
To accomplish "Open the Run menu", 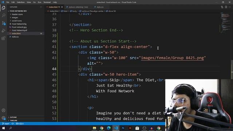I will (x=40, y=2).
